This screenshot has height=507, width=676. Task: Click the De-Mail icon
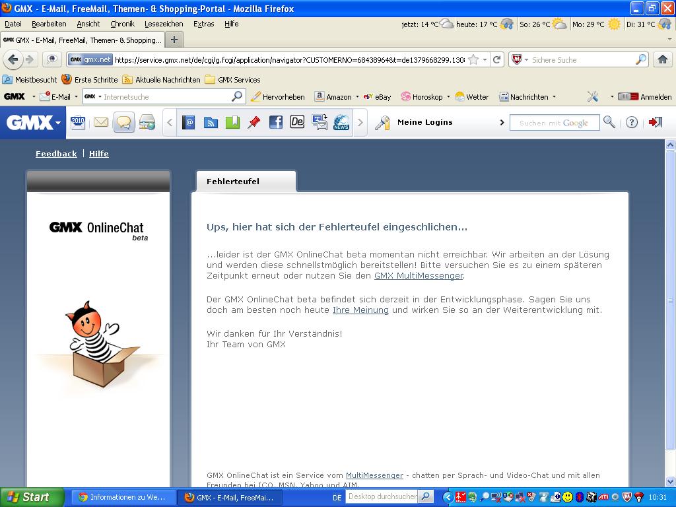(x=298, y=122)
